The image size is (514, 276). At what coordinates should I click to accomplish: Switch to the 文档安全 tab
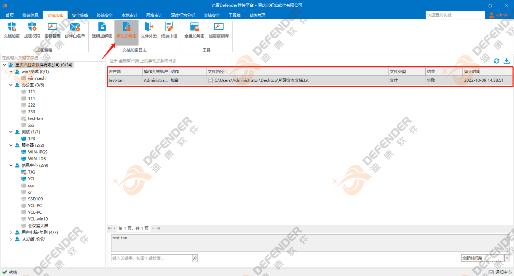(x=212, y=15)
